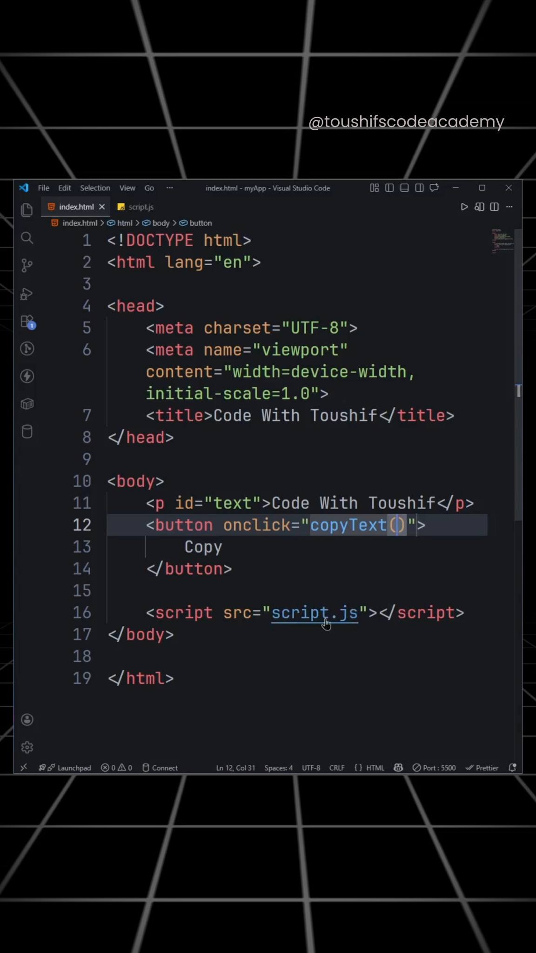Open the File menu
536x953 pixels.
[44, 188]
